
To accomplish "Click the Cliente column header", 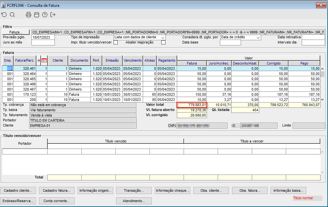I will 58,60.
